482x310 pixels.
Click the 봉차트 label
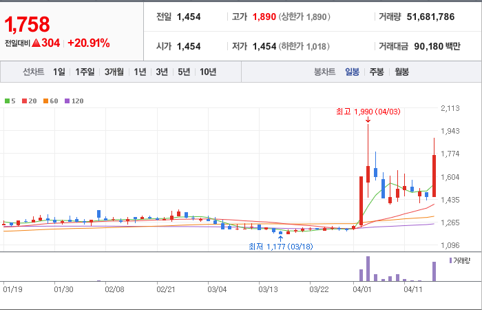click(x=324, y=72)
